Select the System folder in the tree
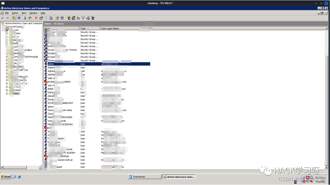The image size is (330, 185). (17, 90)
